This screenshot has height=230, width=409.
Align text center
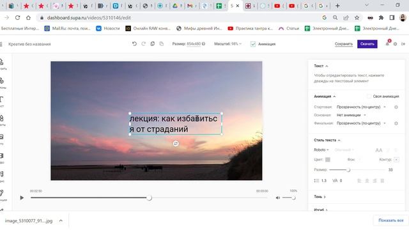(367, 181)
